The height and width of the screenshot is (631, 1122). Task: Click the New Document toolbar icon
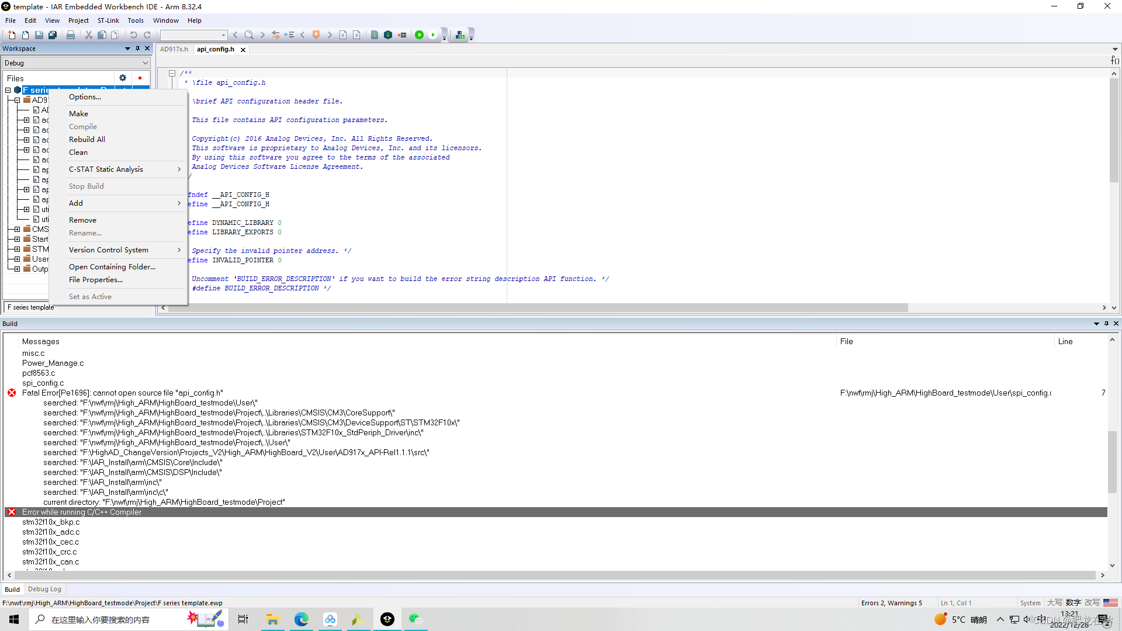click(x=12, y=35)
